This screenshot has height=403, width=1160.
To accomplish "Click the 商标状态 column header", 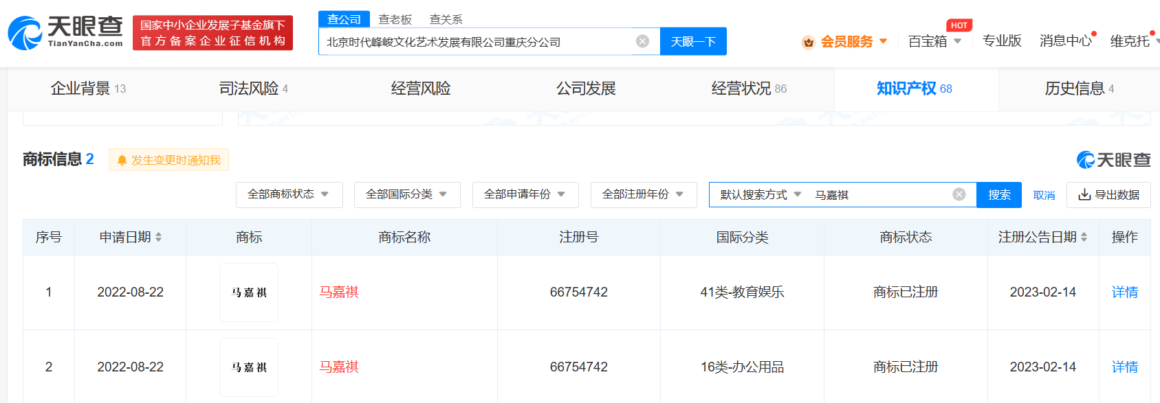I will [906, 237].
